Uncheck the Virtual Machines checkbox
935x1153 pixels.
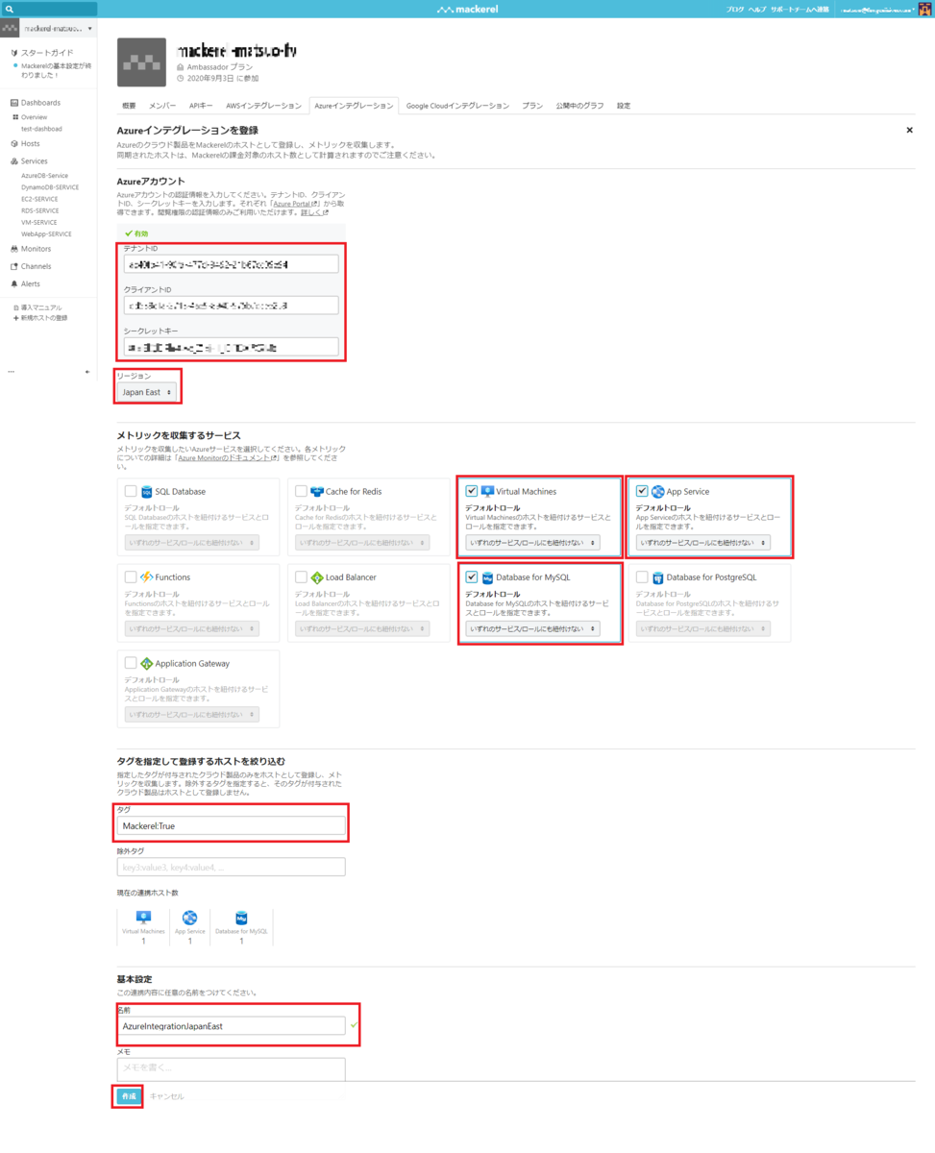click(x=472, y=491)
